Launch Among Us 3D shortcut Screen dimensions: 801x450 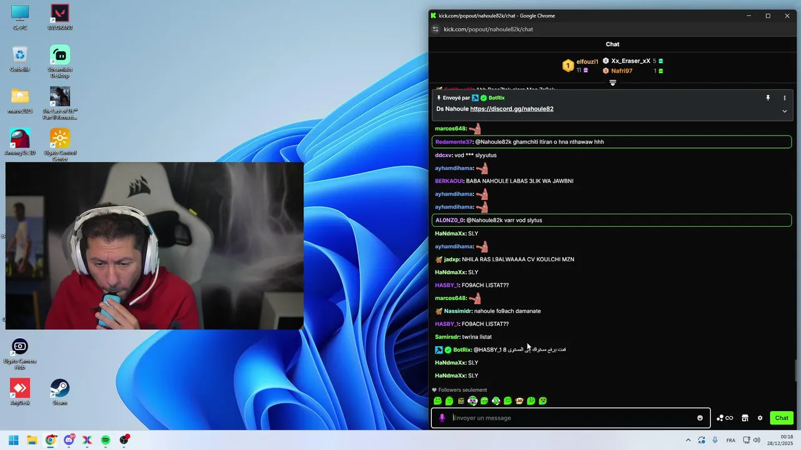pyautogui.click(x=20, y=142)
